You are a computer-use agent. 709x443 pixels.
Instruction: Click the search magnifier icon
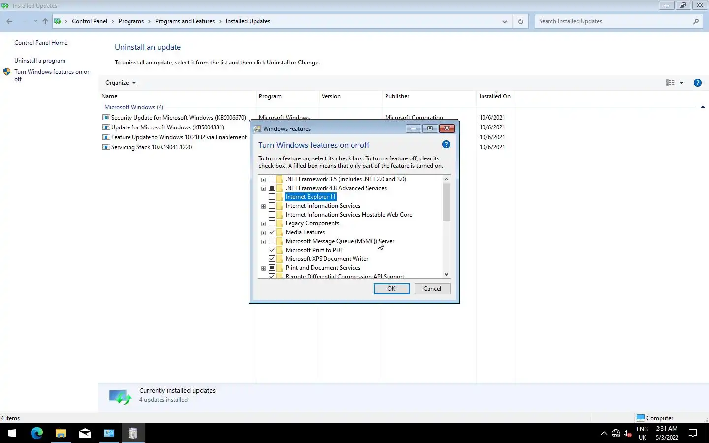coord(696,21)
